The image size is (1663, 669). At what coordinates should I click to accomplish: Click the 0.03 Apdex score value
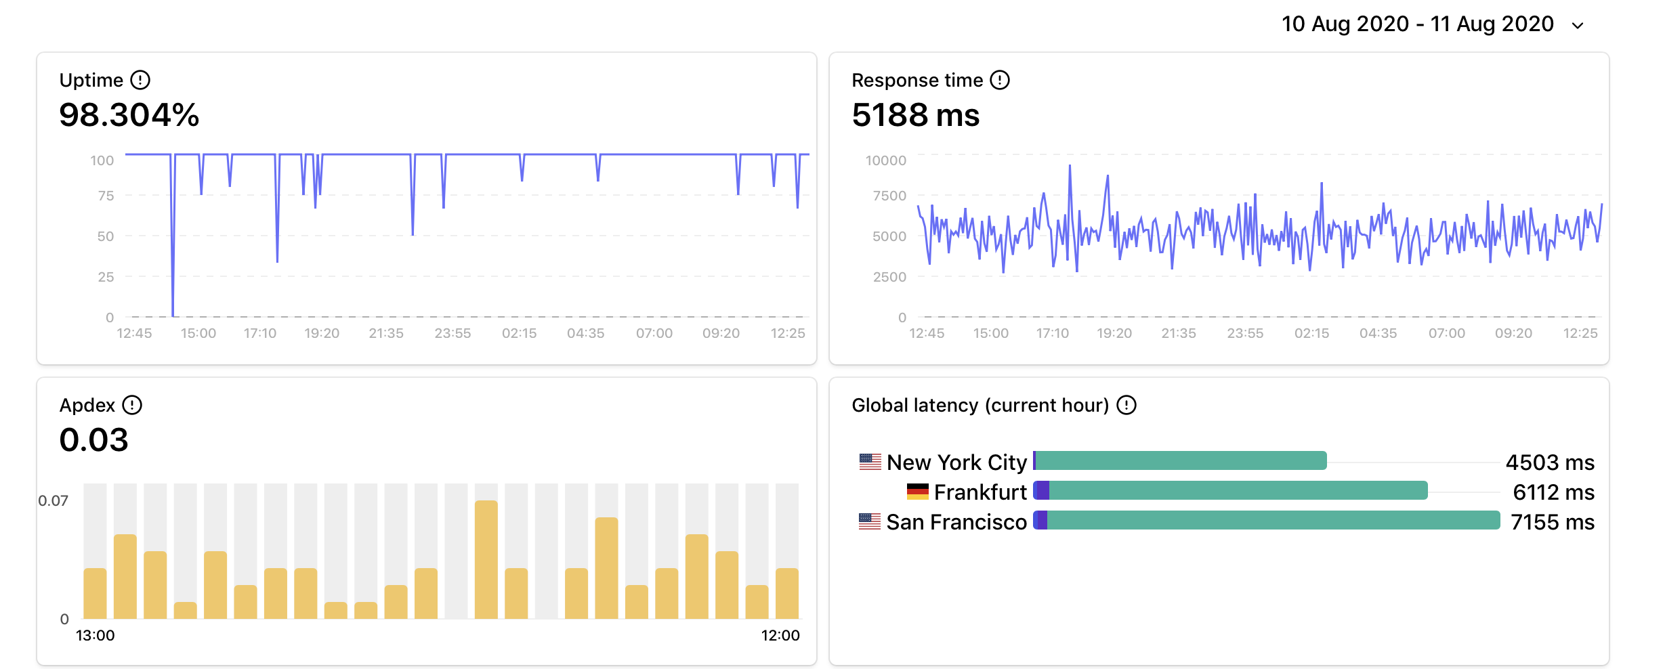pyautogui.click(x=93, y=440)
